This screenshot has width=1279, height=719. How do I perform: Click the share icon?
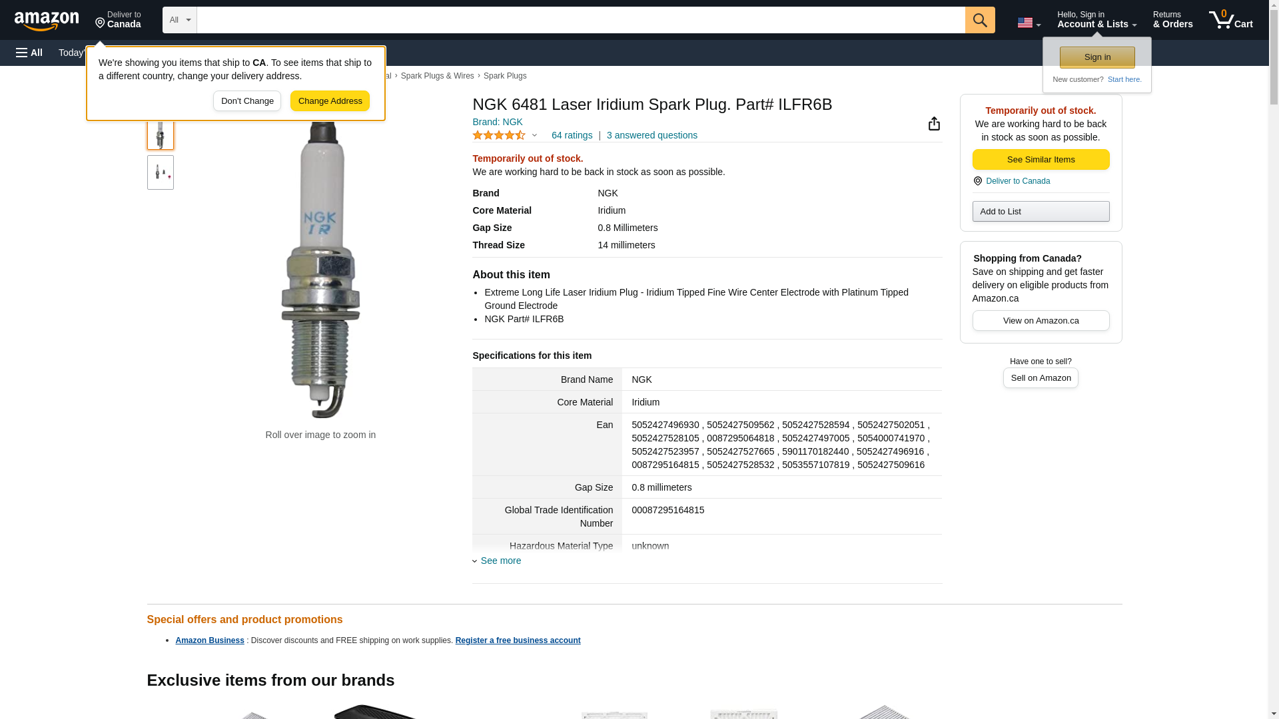point(934,124)
